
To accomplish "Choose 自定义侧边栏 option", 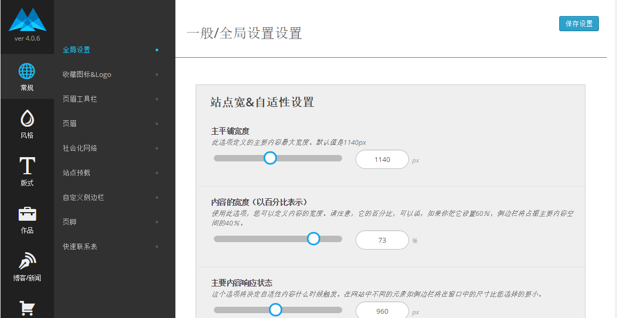I will (x=83, y=197).
